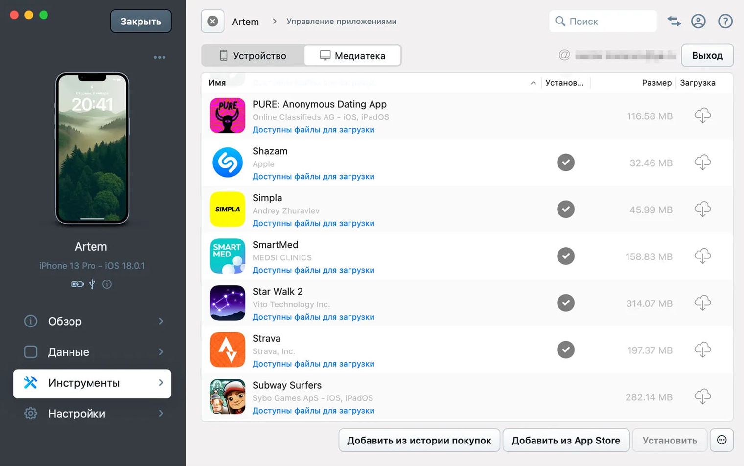Click the iPhone lock screen preview
Viewport: 744px width, 466px height.
92,148
